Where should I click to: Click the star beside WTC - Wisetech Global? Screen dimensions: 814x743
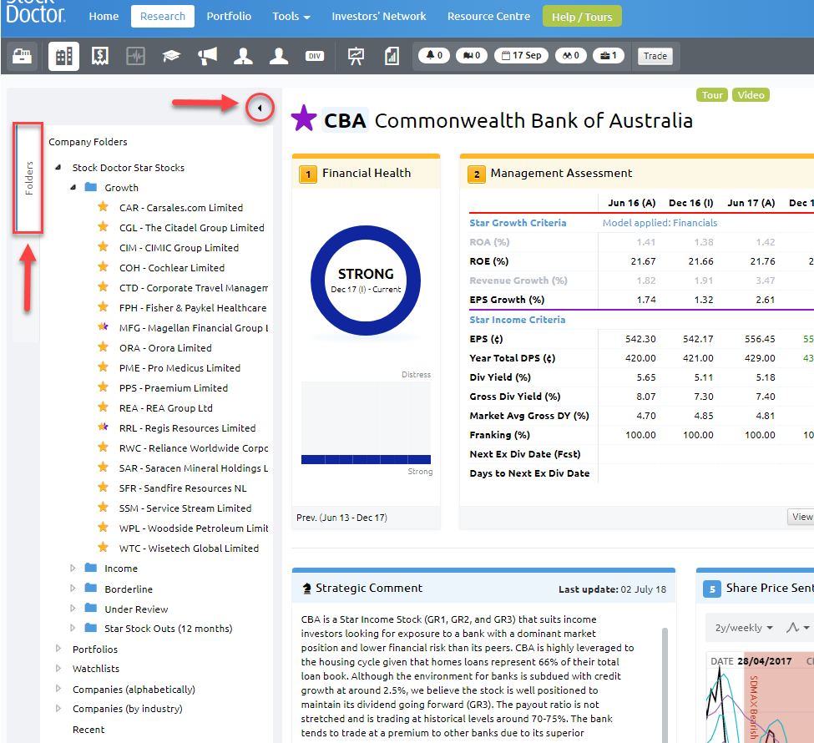104,548
